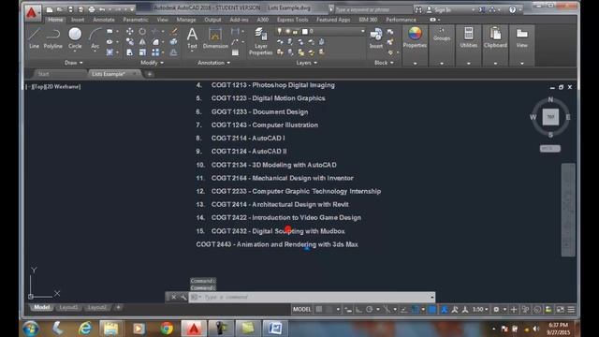Choose the Copy tool in Modify panel

pos(130,42)
